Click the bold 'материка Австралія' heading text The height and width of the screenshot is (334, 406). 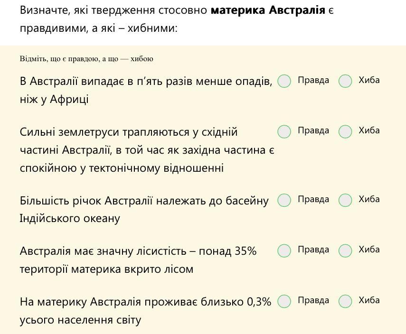pos(268,10)
